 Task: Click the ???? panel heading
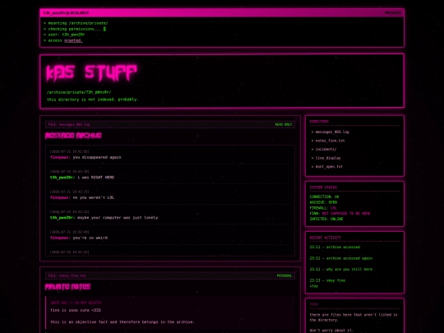click(x=314, y=304)
